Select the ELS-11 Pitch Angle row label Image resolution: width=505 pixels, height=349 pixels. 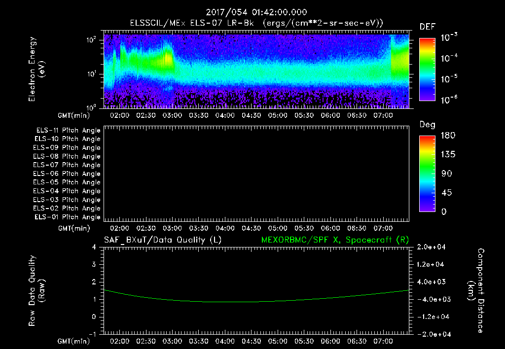click(68, 131)
